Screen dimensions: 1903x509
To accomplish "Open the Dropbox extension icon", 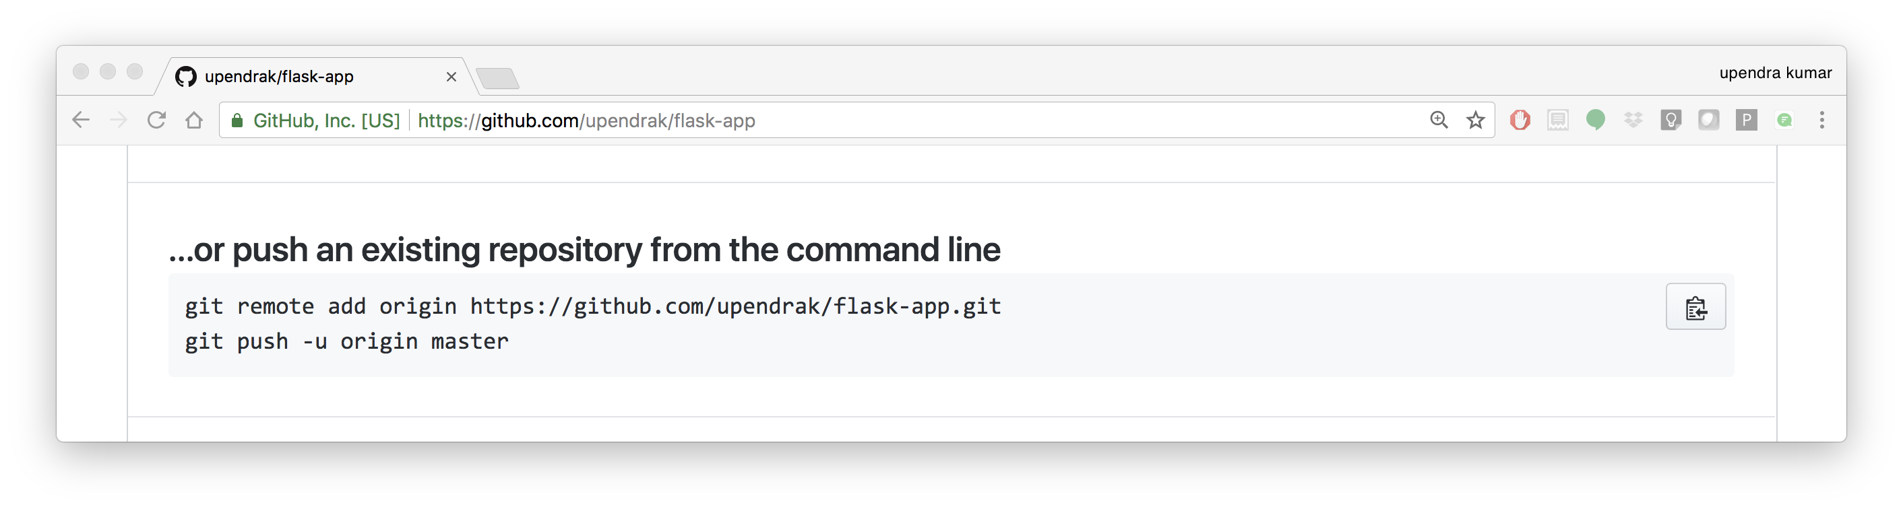I will tap(1633, 119).
